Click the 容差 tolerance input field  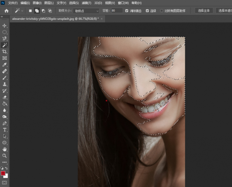(x=117, y=11)
